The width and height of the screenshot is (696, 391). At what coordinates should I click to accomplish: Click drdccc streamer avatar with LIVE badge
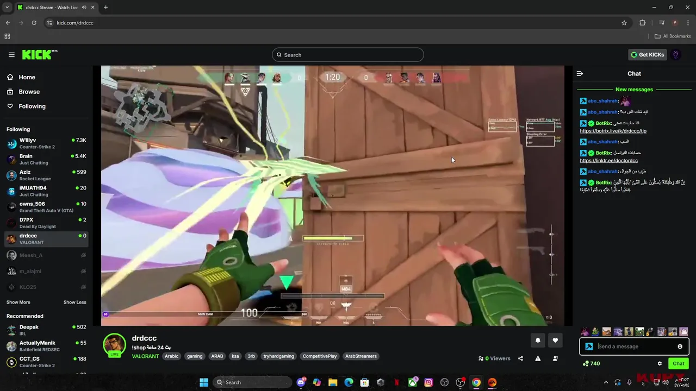pyautogui.click(x=114, y=346)
